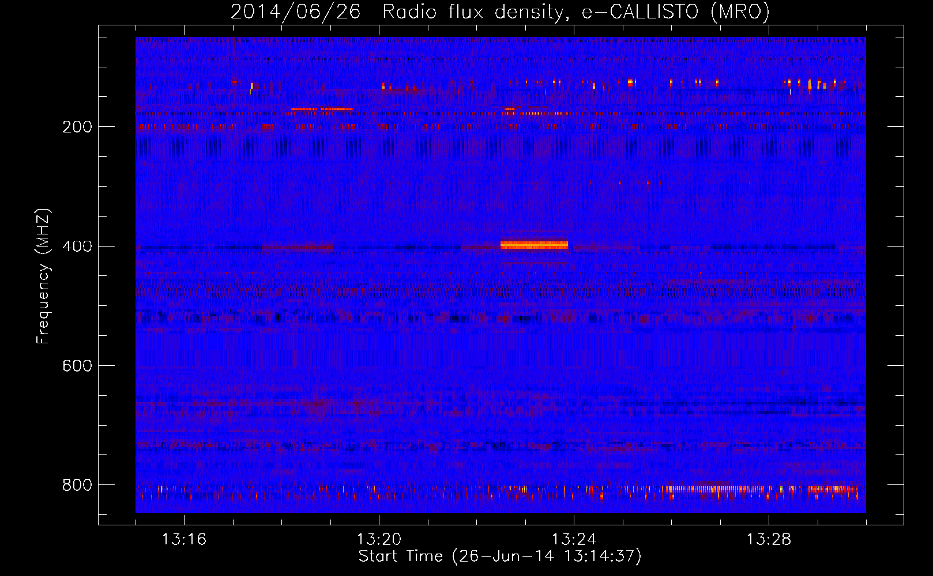Click the 13:24 time tick label

point(574,539)
